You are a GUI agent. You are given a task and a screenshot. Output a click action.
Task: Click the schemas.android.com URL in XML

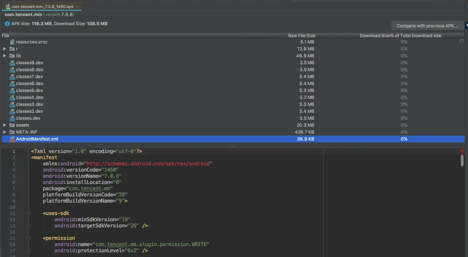[x=148, y=164]
